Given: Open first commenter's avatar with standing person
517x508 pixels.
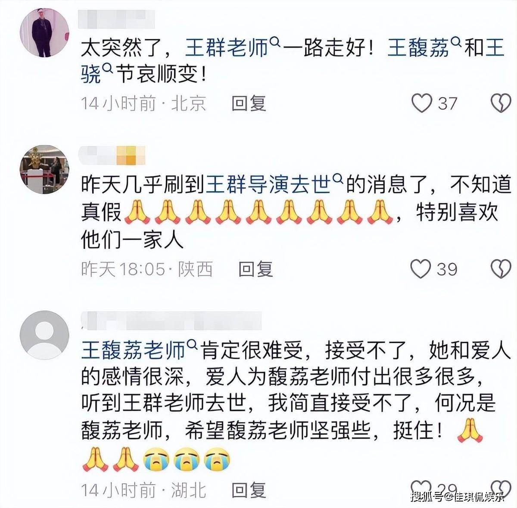Looking at the screenshot, I should tap(45, 32).
